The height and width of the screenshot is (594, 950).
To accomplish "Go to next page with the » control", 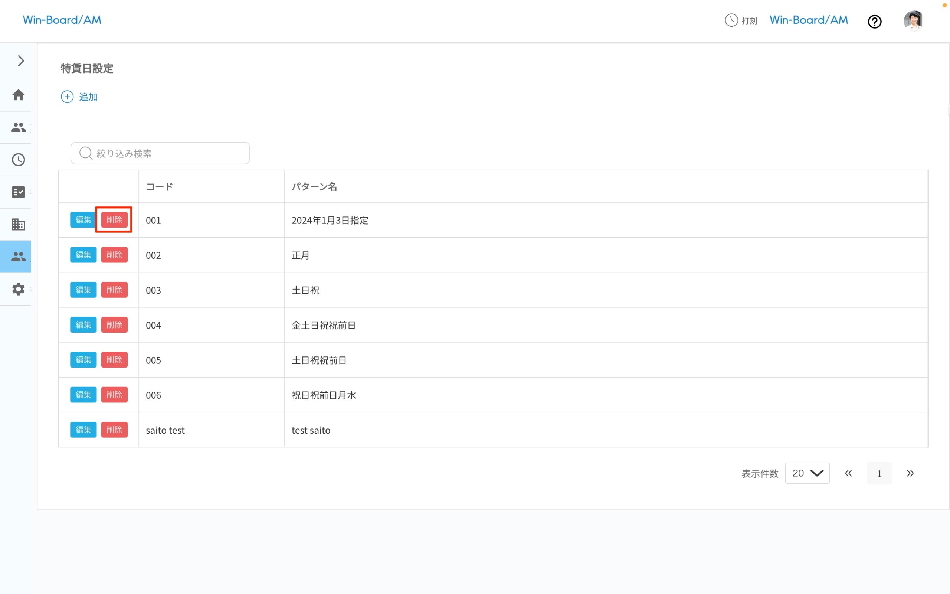I will (x=910, y=473).
